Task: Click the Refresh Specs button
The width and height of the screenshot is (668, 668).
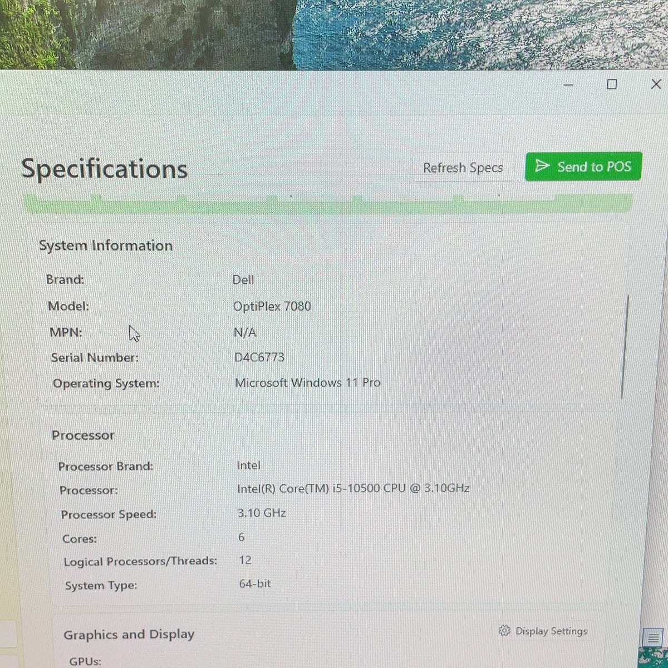Action: coord(463,168)
